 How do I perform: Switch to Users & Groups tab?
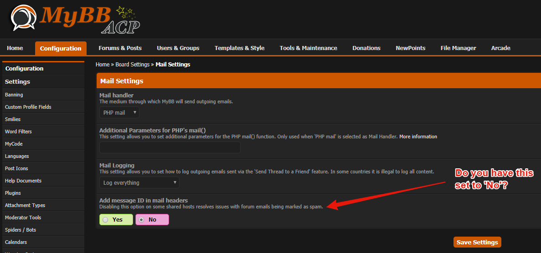[178, 48]
